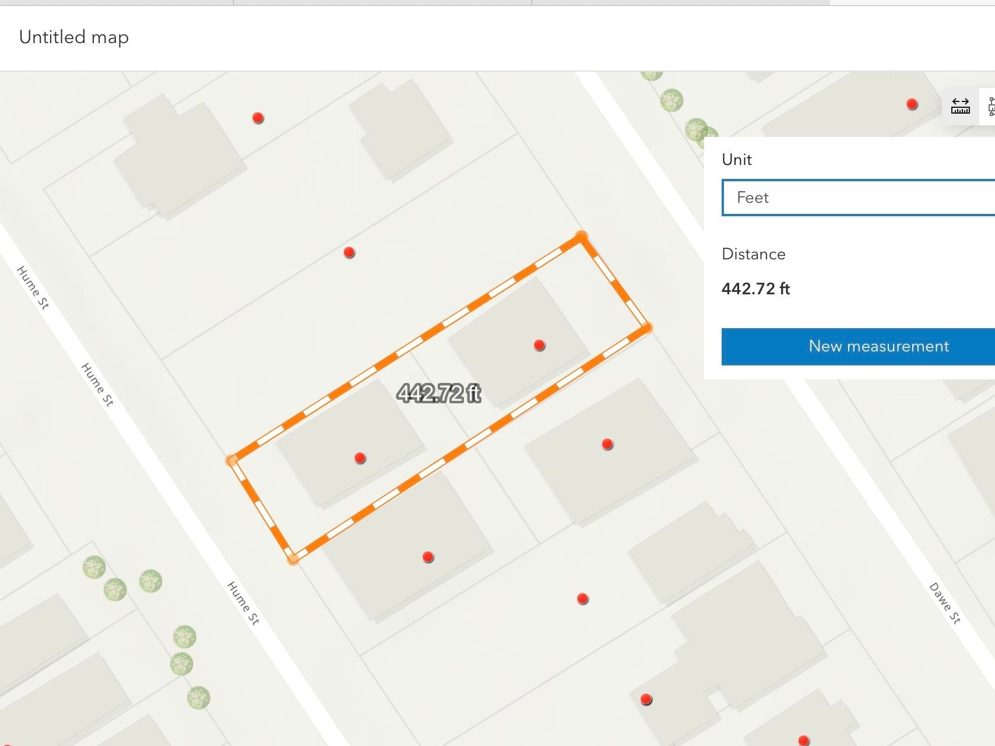
Task: Click the red point beside the distance tool icon
Action: click(x=912, y=104)
